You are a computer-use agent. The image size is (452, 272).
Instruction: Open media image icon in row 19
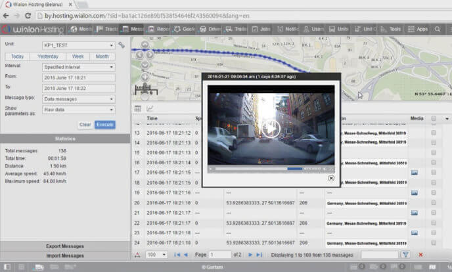[x=415, y=193]
